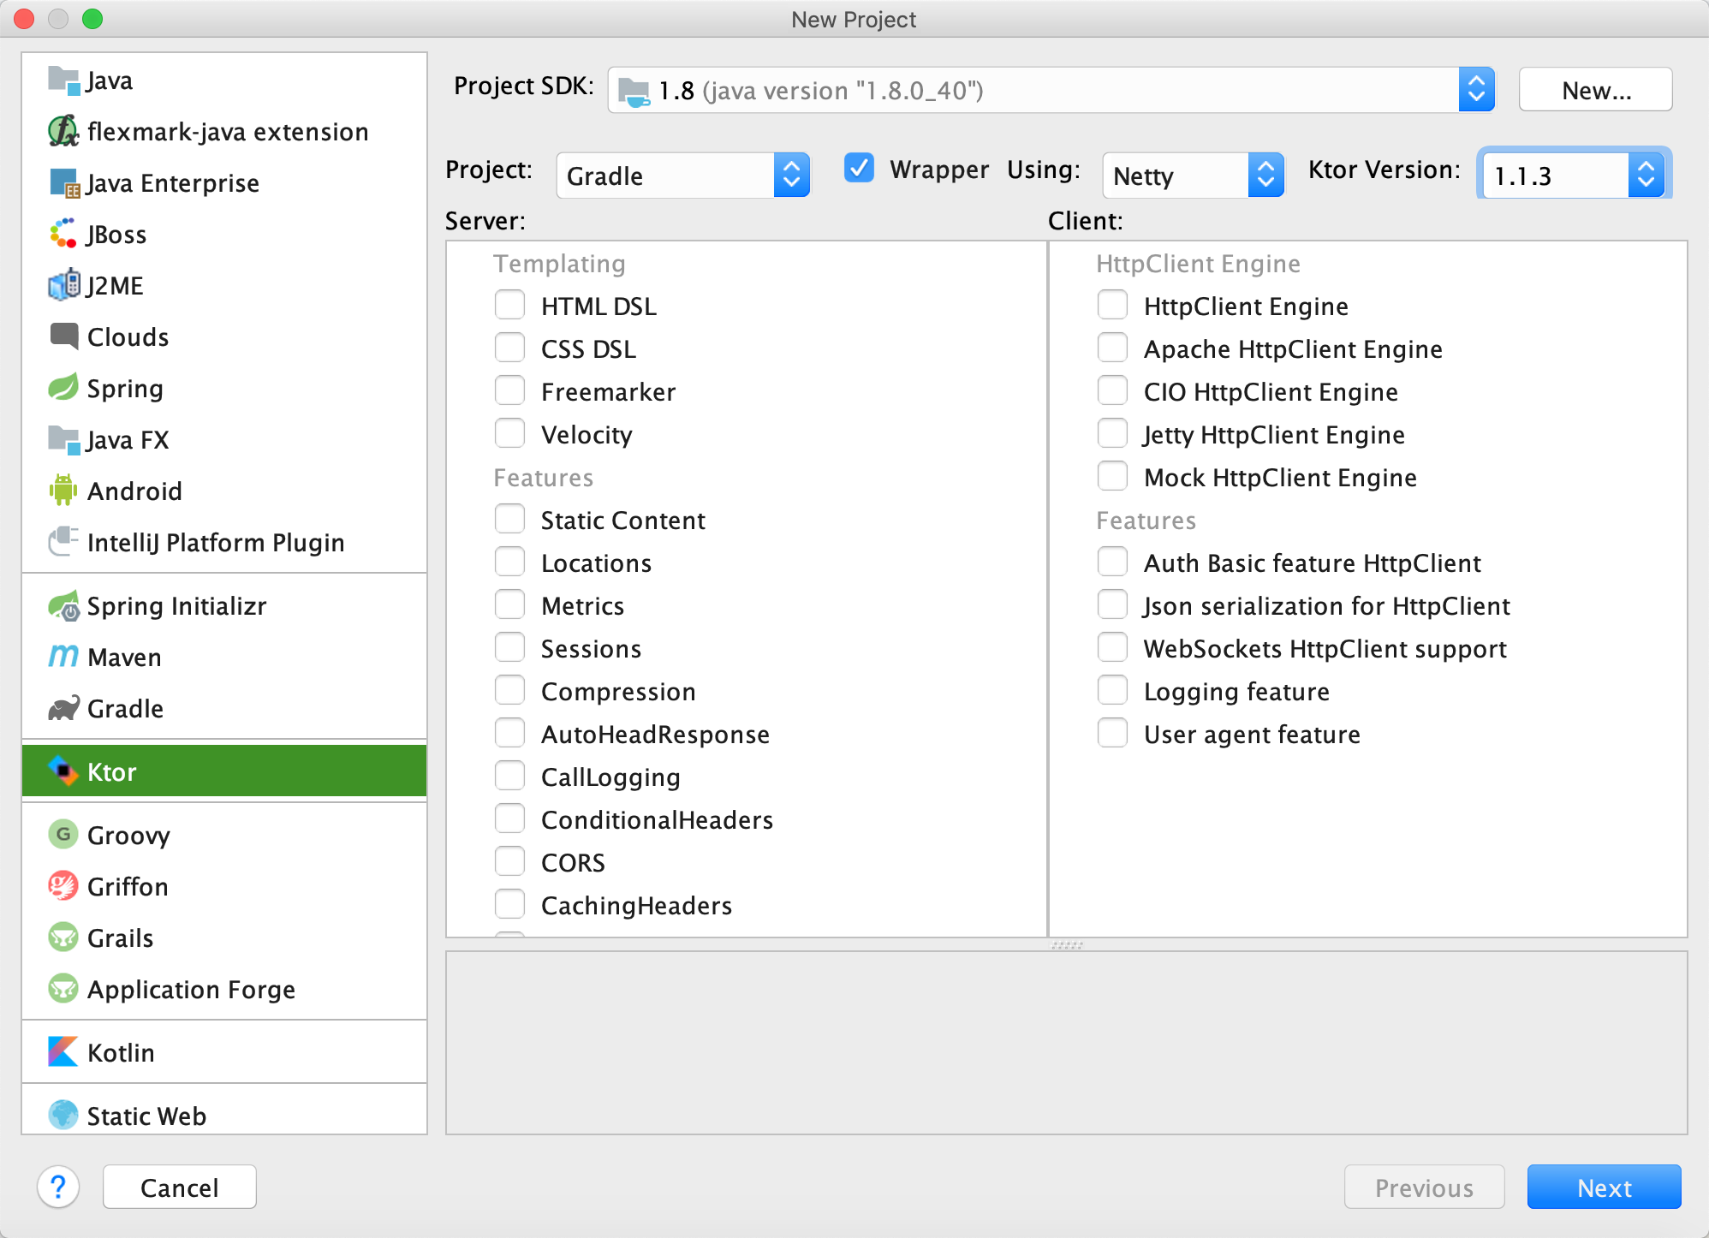1709x1238 pixels.
Task: Choose the Android robot icon
Action: pos(63,491)
